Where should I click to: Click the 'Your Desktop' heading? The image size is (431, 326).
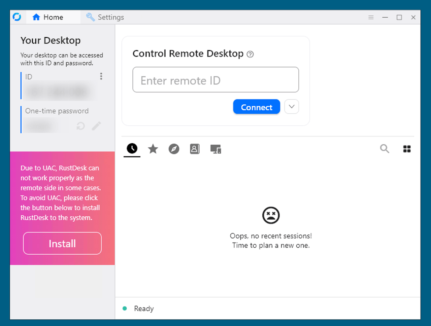click(x=51, y=40)
